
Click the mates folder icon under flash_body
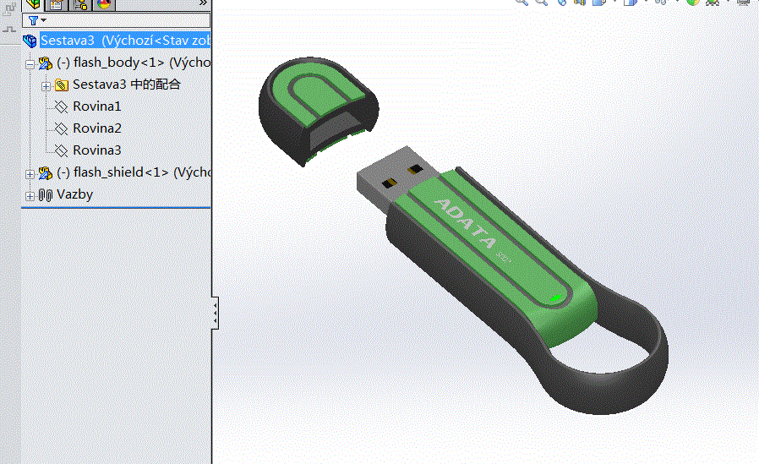[x=61, y=85]
